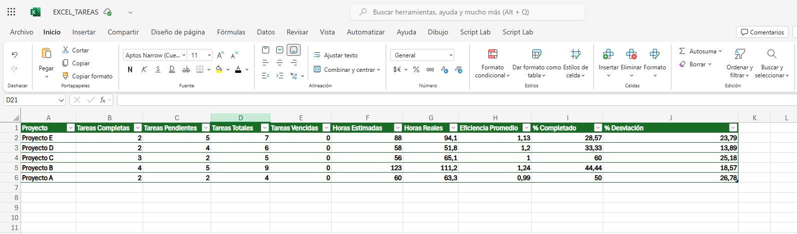Image resolution: width=797 pixels, height=234 pixels.
Task: Click the Comentarios button
Action: (x=762, y=32)
